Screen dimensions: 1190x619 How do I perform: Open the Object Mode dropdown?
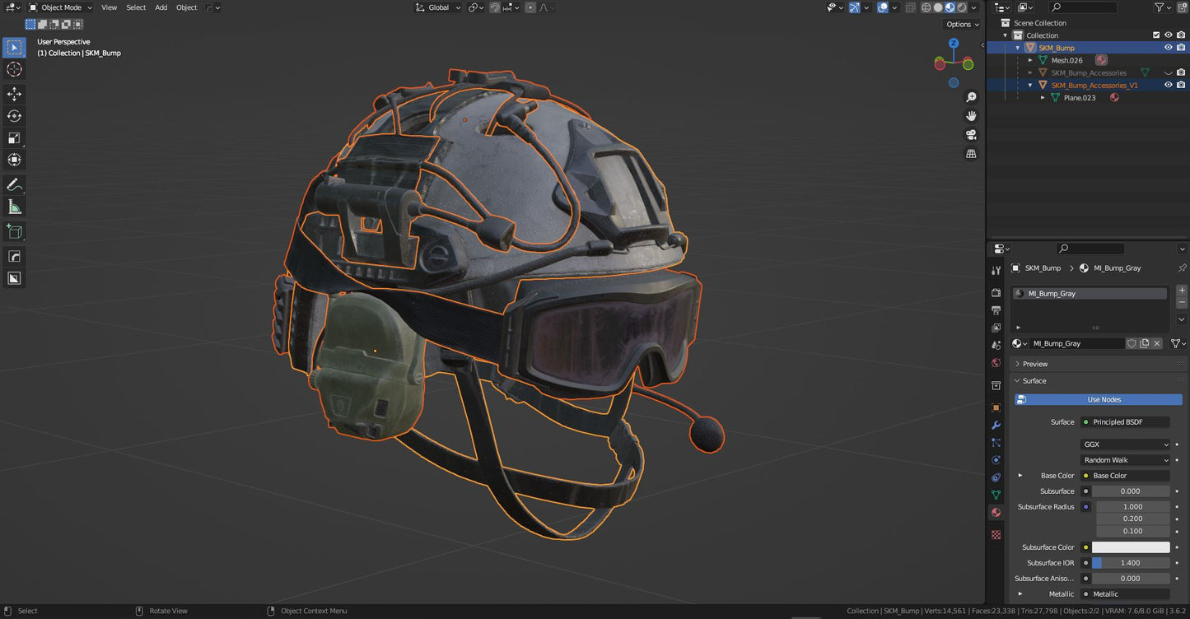coord(60,7)
